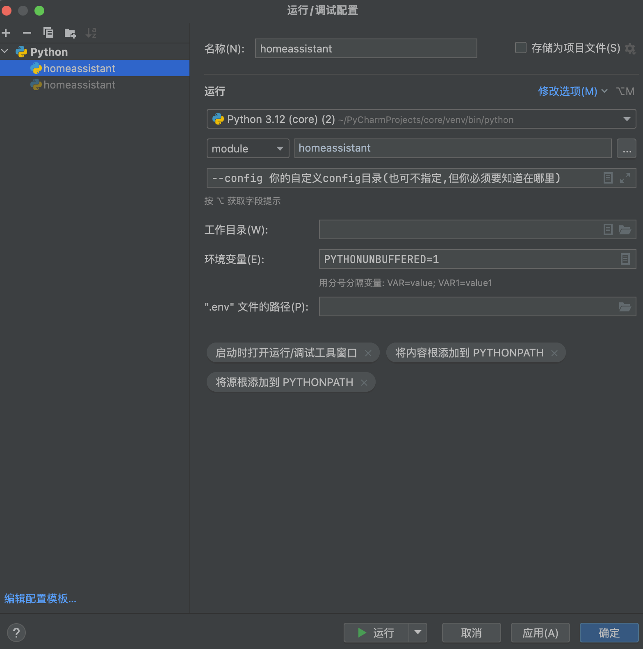This screenshot has height=649, width=643.
Task: Insert a macro in the 工作目录 field
Action: coord(608,229)
